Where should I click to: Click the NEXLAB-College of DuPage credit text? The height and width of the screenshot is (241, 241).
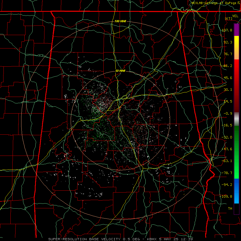(215, 3)
